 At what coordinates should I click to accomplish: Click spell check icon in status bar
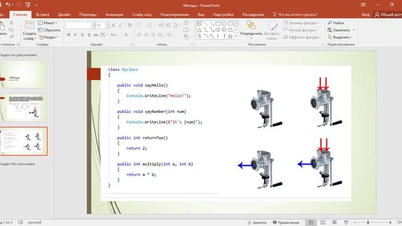(x=21, y=222)
